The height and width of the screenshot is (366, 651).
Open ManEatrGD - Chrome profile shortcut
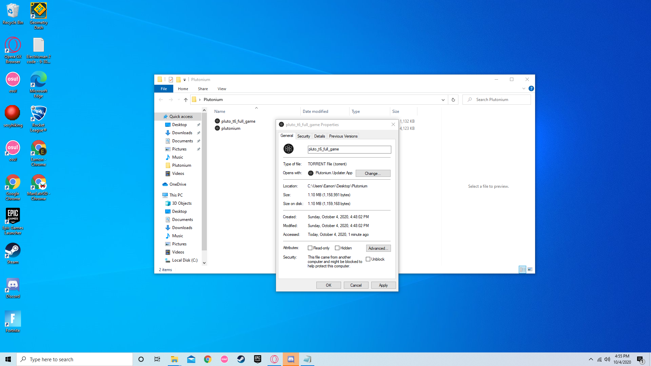pos(38,187)
